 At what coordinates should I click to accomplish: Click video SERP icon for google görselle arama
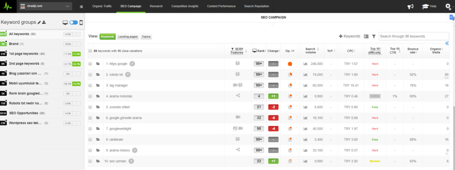(x=238, y=117)
